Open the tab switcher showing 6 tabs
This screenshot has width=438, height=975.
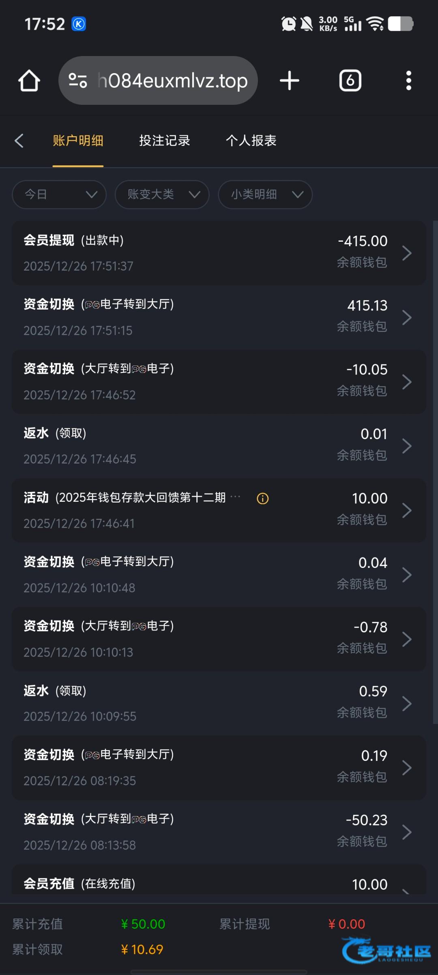(x=350, y=80)
